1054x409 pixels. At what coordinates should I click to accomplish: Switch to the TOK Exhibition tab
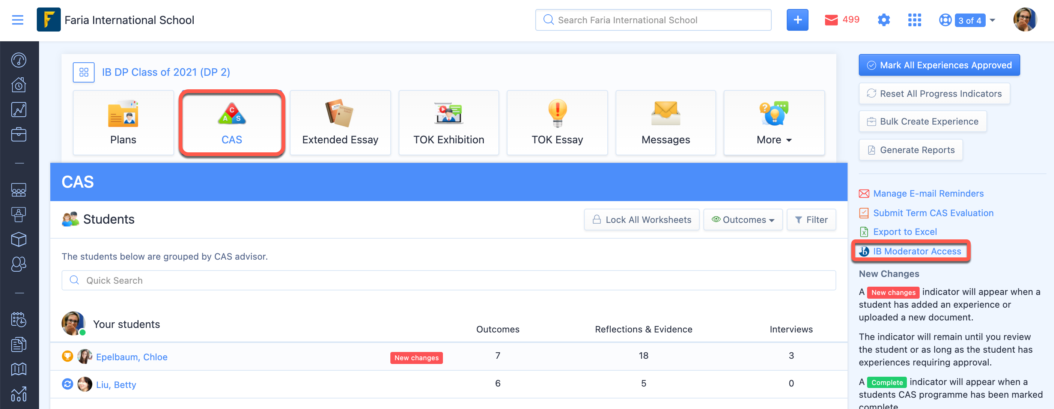click(x=449, y=122)
